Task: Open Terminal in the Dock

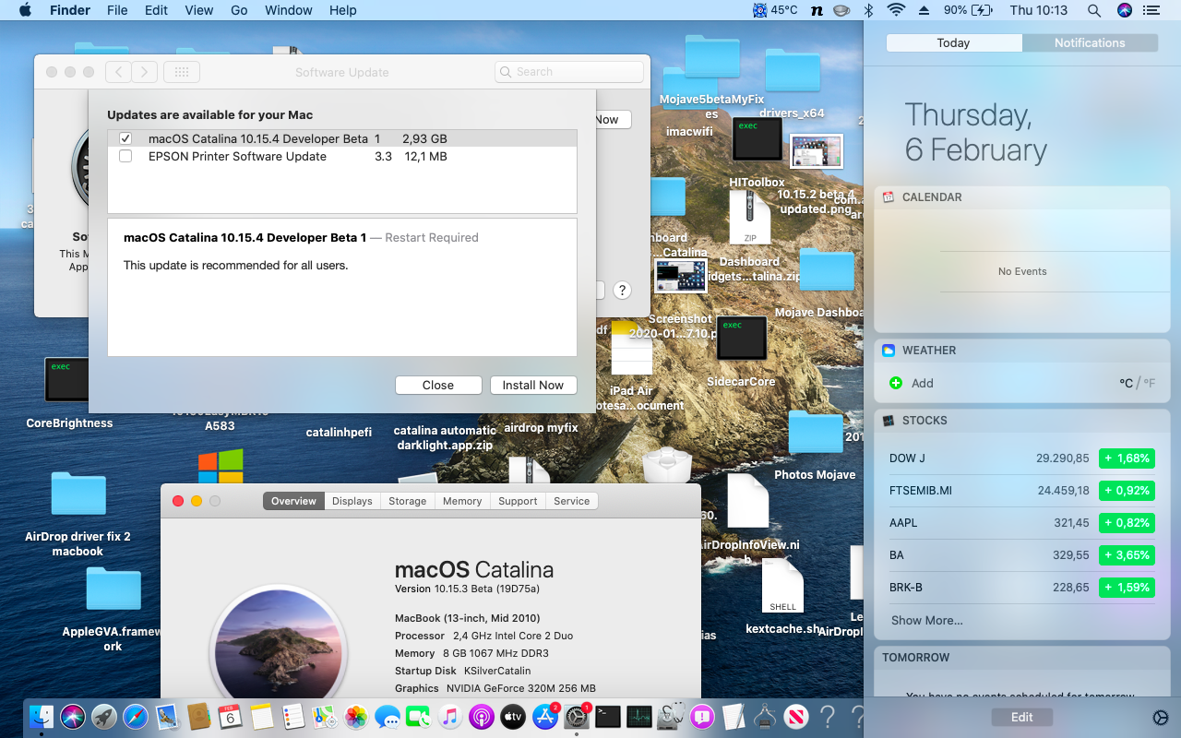Action: (x=608, y=716)
